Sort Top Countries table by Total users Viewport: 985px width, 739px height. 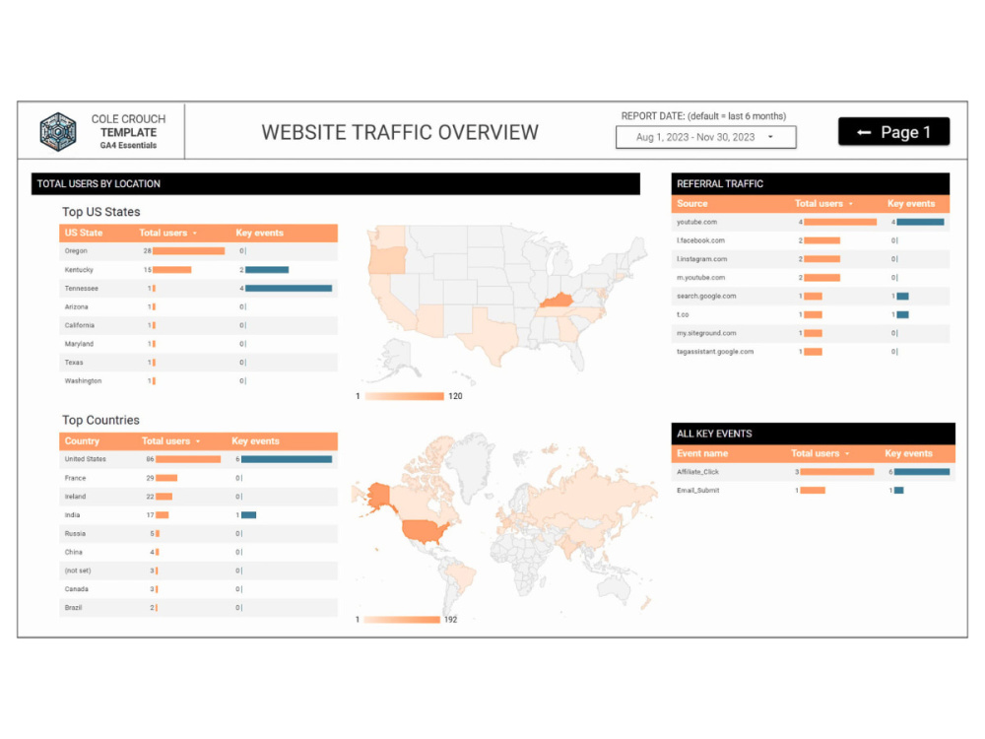tap(170, 441)
